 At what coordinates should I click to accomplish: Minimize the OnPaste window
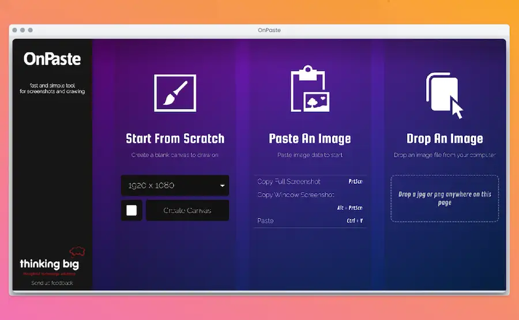pyautogui.click(x=22, y=30)
